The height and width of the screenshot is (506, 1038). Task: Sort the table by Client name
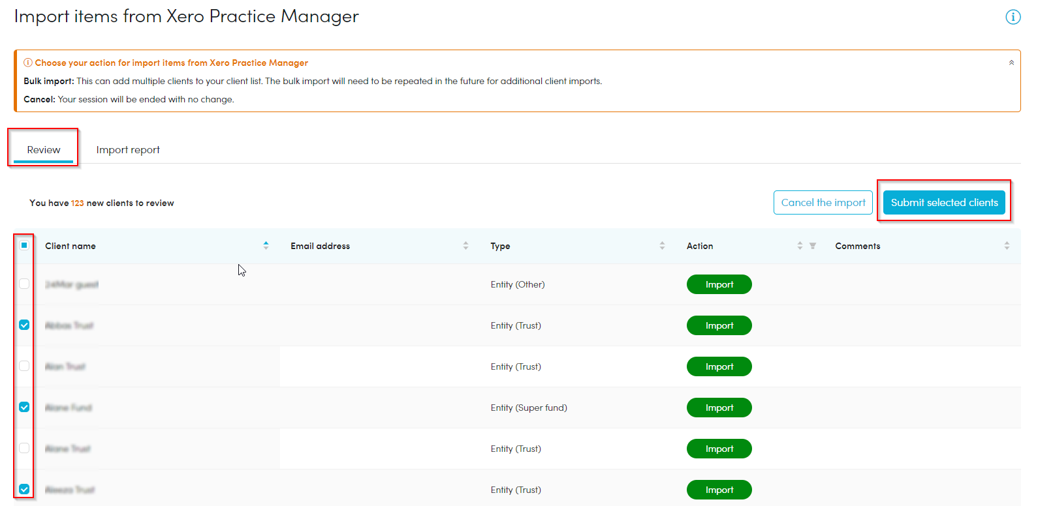[266, 246]
